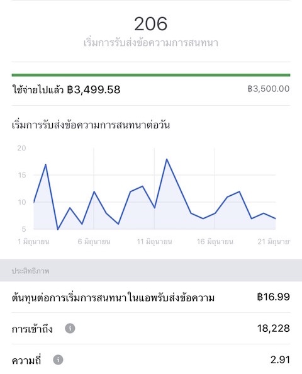The height and width of the screenshot is (374, 302).
Task: Click the ประสิทธิภาพ section header
Action: click(30, 271)
